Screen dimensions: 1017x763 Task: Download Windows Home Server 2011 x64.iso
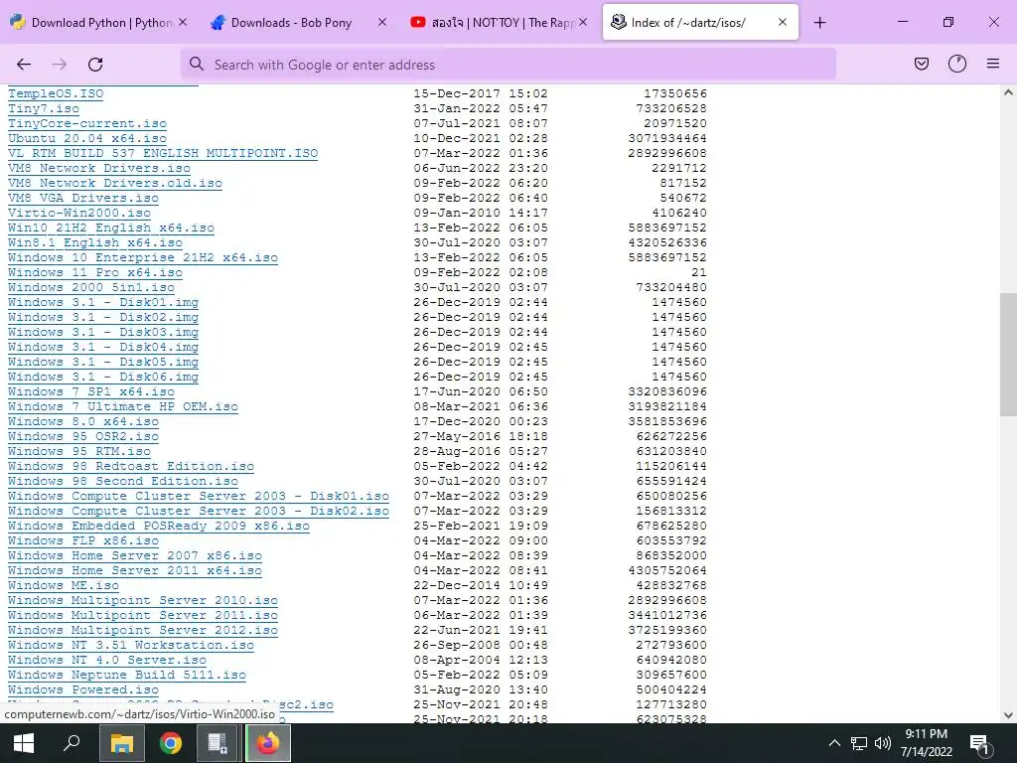click(x=135, y=571)
